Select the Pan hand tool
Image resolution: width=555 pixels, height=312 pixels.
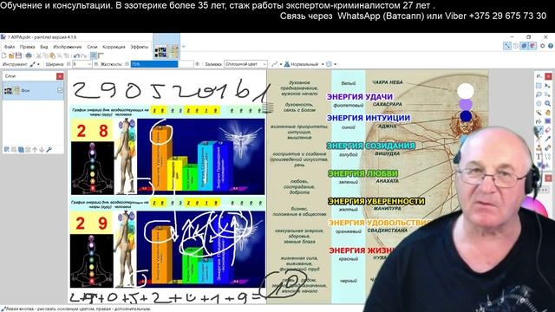tap(547, 113)
